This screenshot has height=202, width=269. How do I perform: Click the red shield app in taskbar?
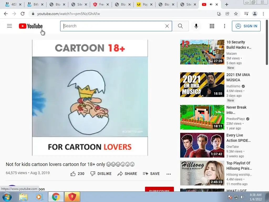(x=72, y=197)
